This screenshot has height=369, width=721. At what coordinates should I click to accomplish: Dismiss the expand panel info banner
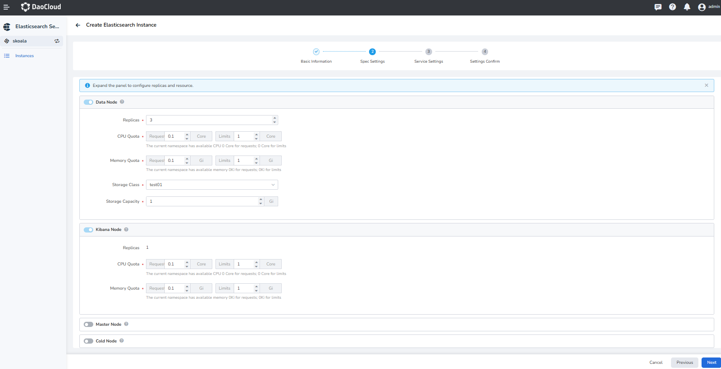(x=706, y=85)
